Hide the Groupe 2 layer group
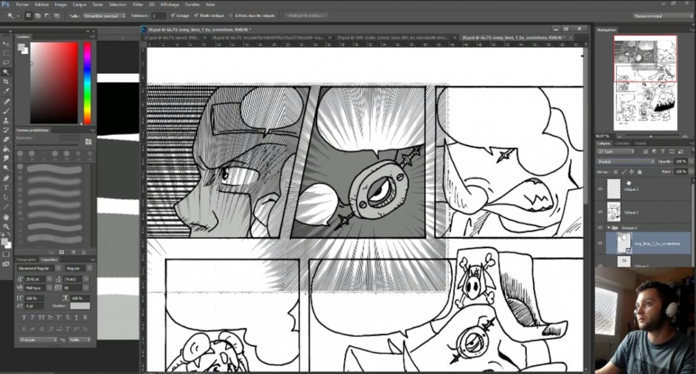Viewport: 696px width, 374px height. (x=600, y=228)
